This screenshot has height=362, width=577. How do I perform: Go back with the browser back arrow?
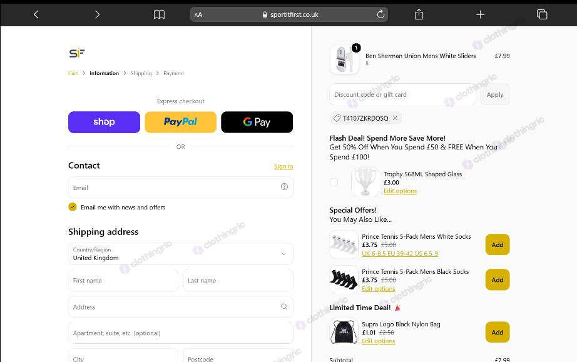click(36, 14)
